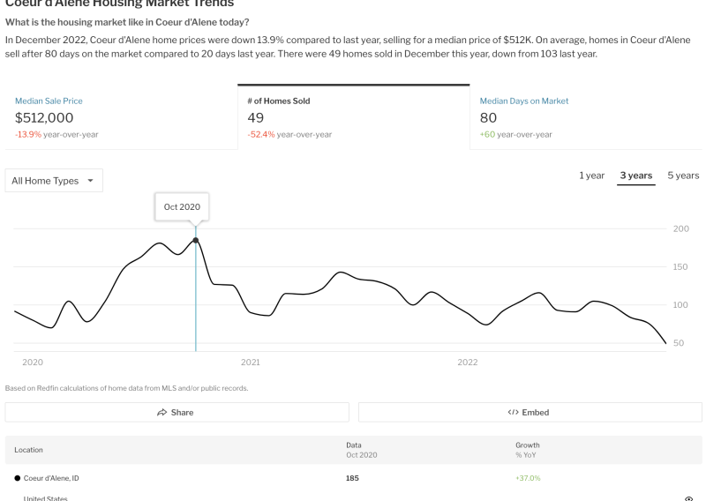Click the Share arrow icon
Screen dimensions: 706x501
pyautogui.click(x=162, y=412)
